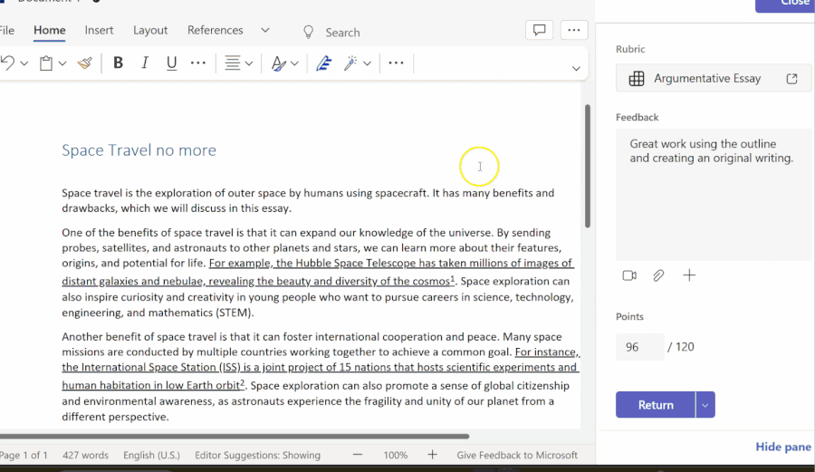Image resolution: width=815 pixels, height=472 pixels.
Task: Click Give Feedback to Microsoft
Action: (x=517, y=455)
